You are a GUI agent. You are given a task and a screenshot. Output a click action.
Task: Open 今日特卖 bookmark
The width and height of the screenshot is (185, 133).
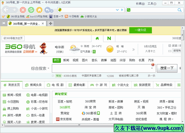coord(72,16)
